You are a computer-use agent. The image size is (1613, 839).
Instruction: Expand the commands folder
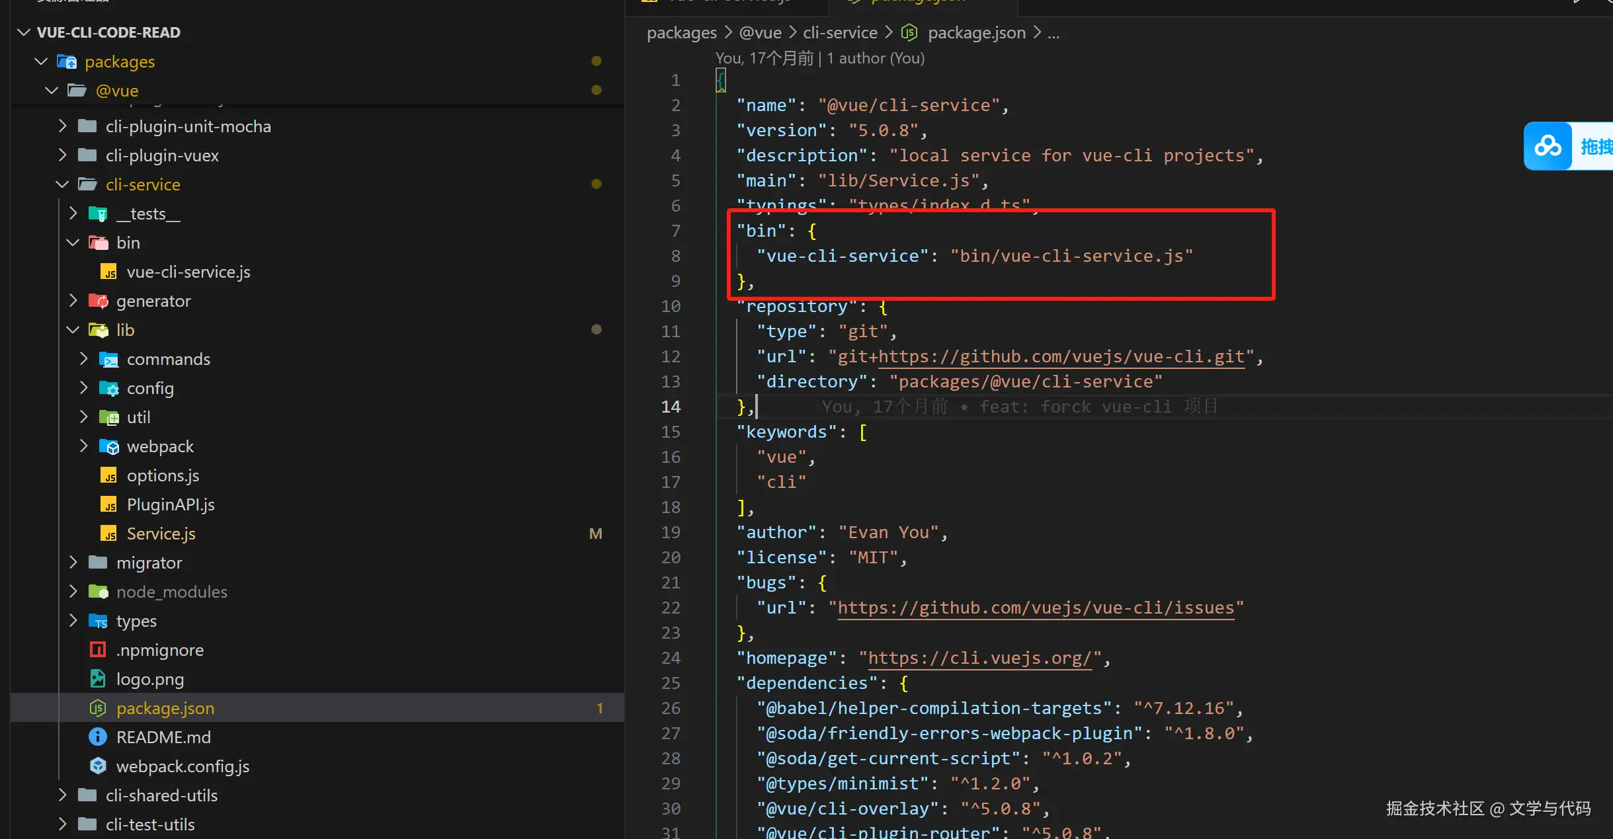pyautogui.click(x=83, y=359)
